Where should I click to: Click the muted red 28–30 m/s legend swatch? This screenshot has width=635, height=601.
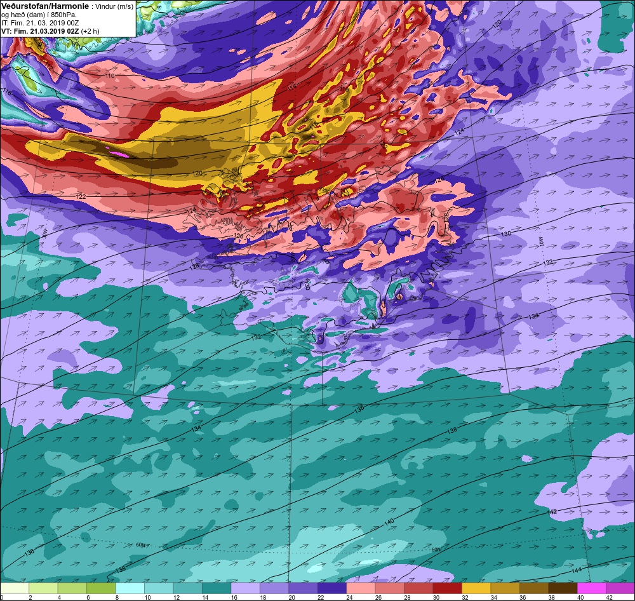pos(418,588)
